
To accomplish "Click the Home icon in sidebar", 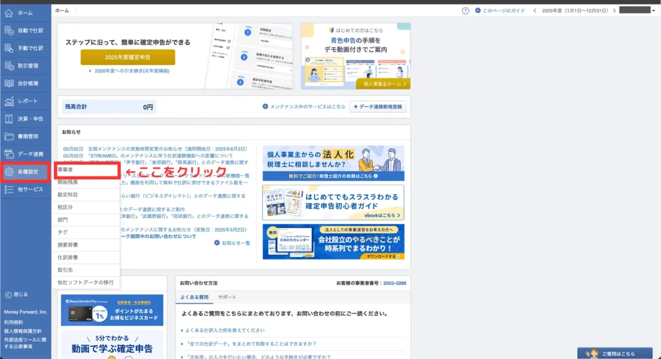I will point(9,13).
